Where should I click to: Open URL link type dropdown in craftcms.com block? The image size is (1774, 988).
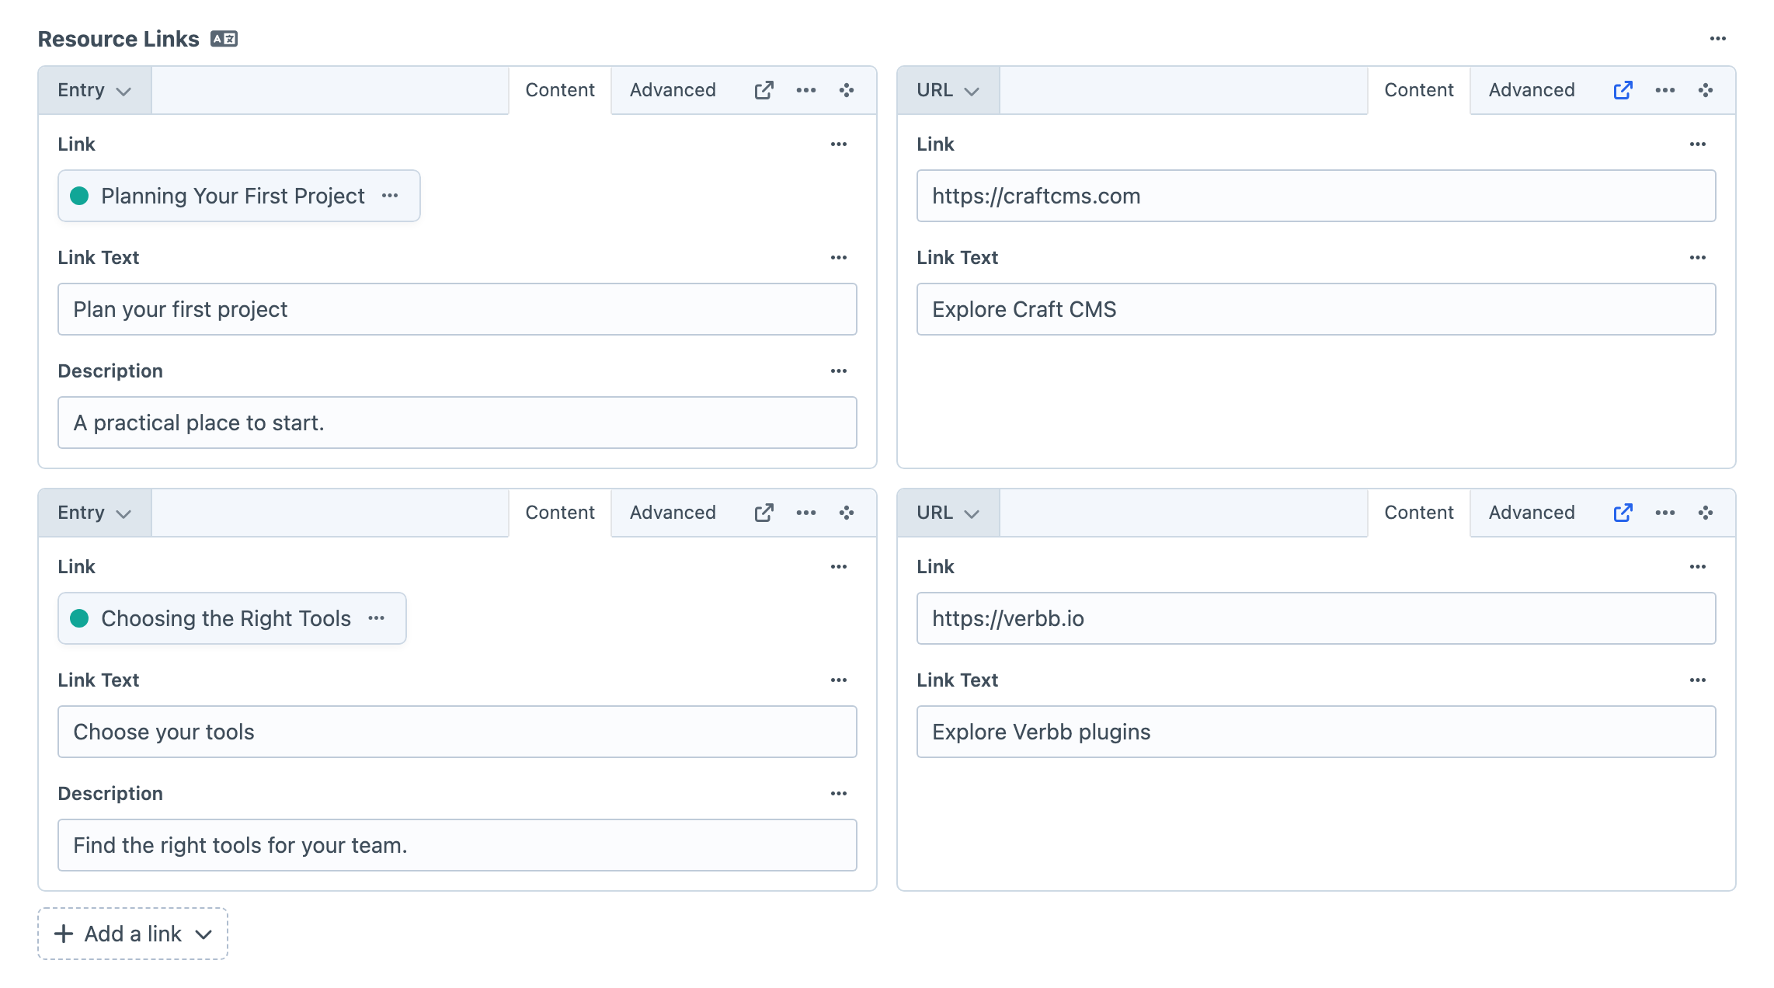pyautogui.click(x=948, y=90)
